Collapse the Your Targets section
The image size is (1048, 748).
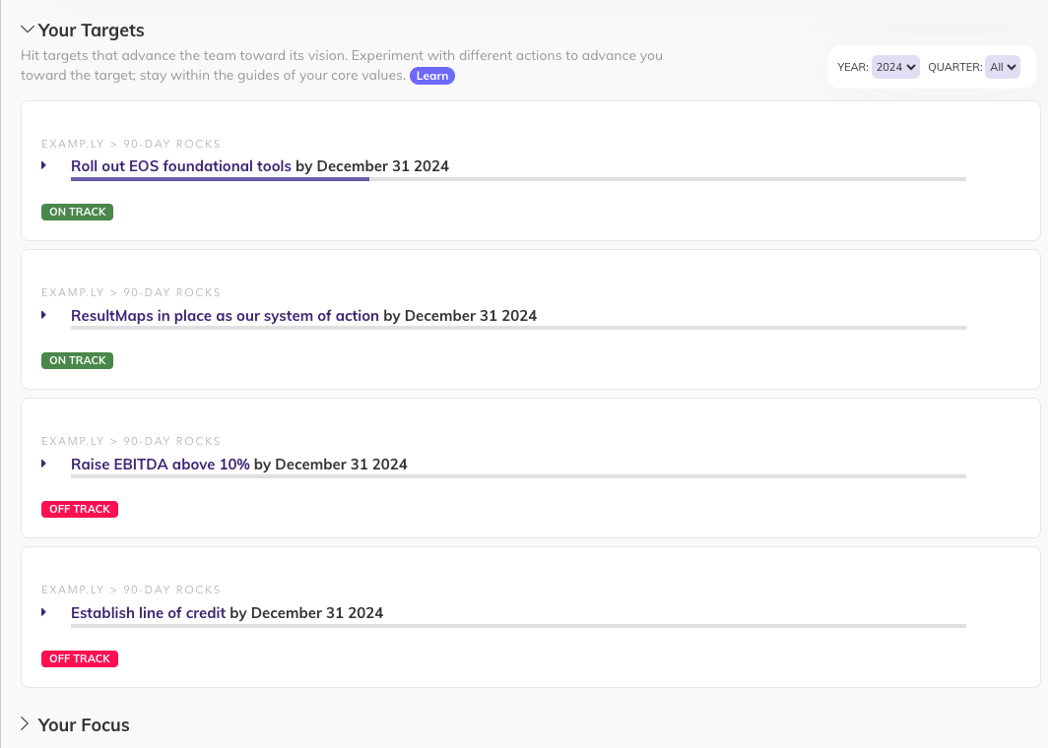(x=28, y=30)
